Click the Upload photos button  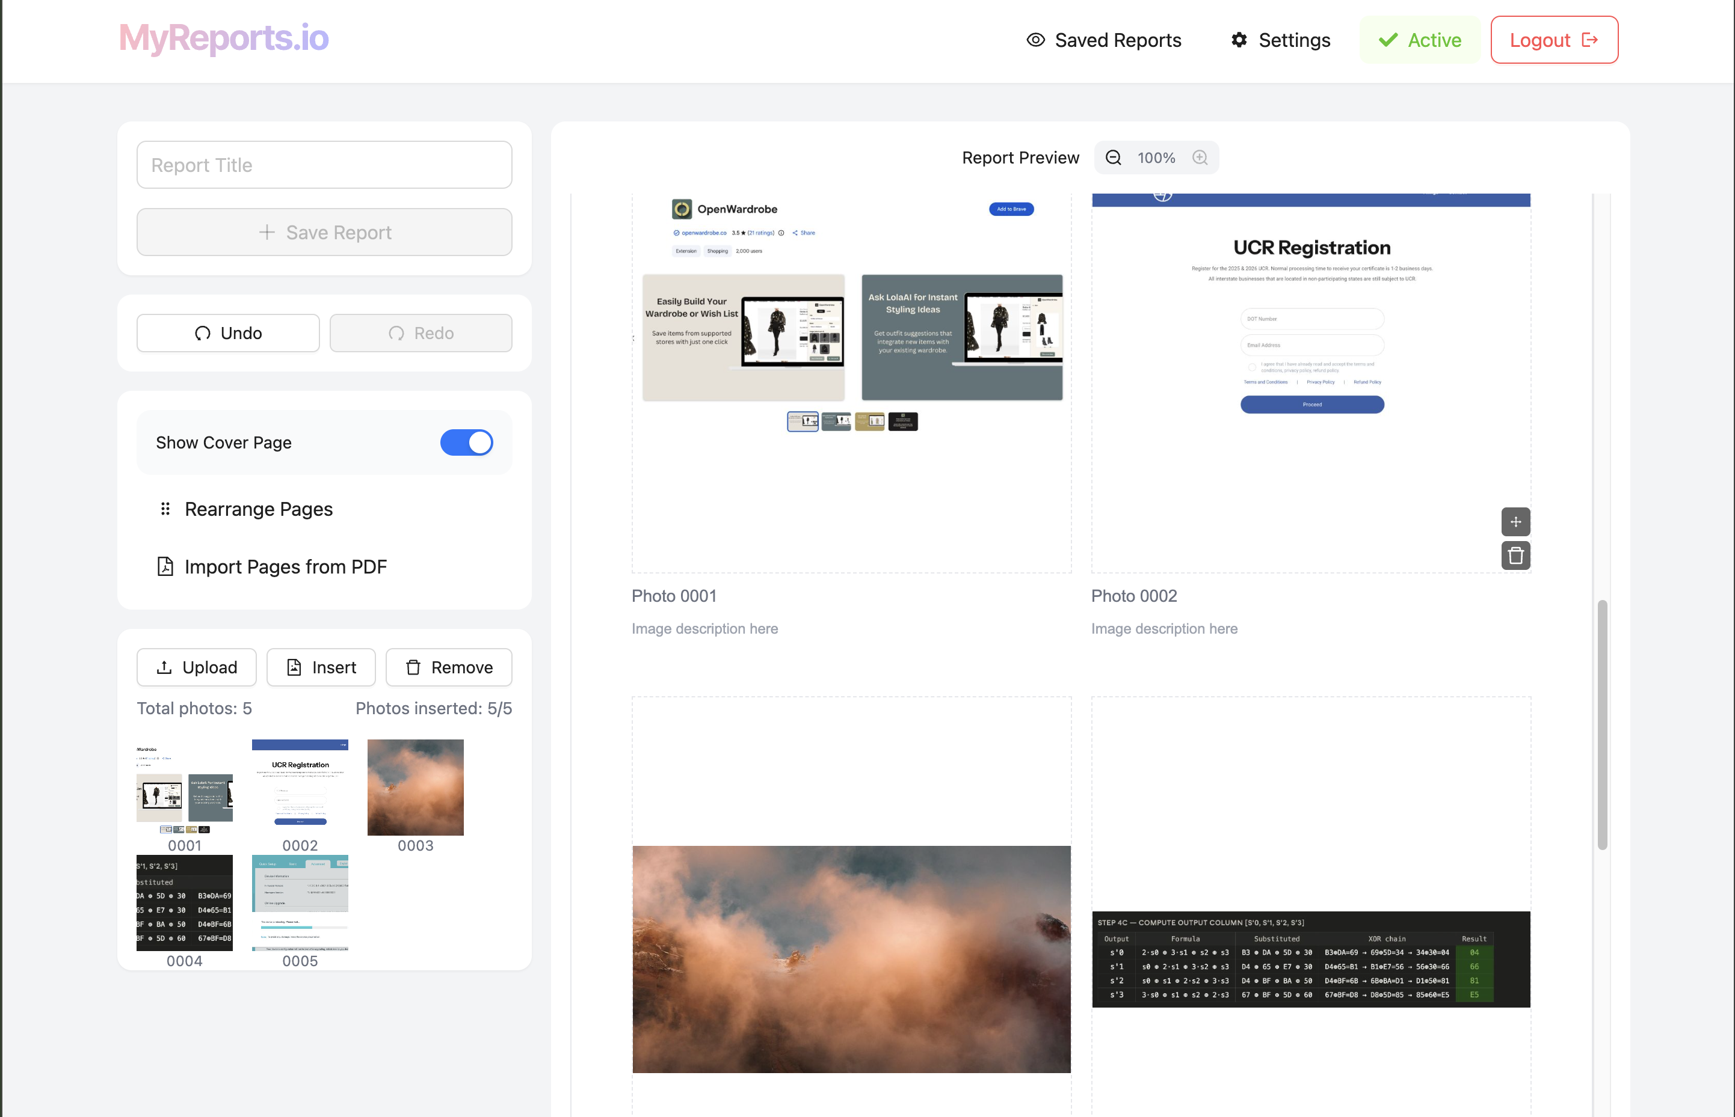click(197, 667)
